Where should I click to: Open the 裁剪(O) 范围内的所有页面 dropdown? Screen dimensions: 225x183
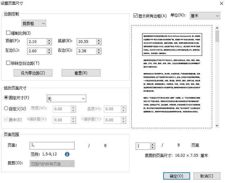tap(52, 164)
